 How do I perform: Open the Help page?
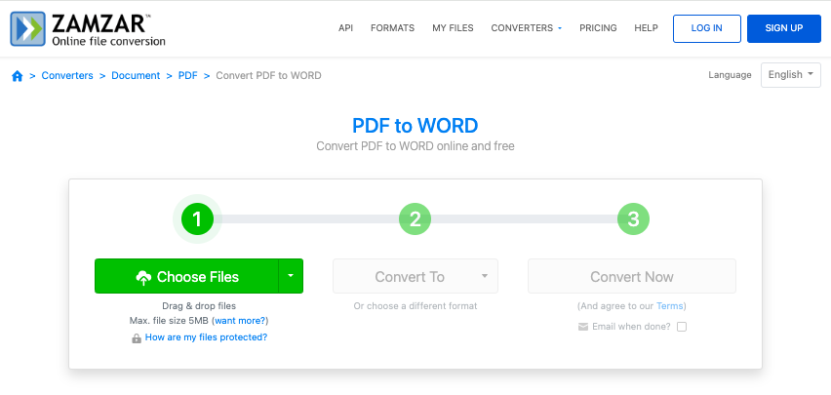[646, 28]
